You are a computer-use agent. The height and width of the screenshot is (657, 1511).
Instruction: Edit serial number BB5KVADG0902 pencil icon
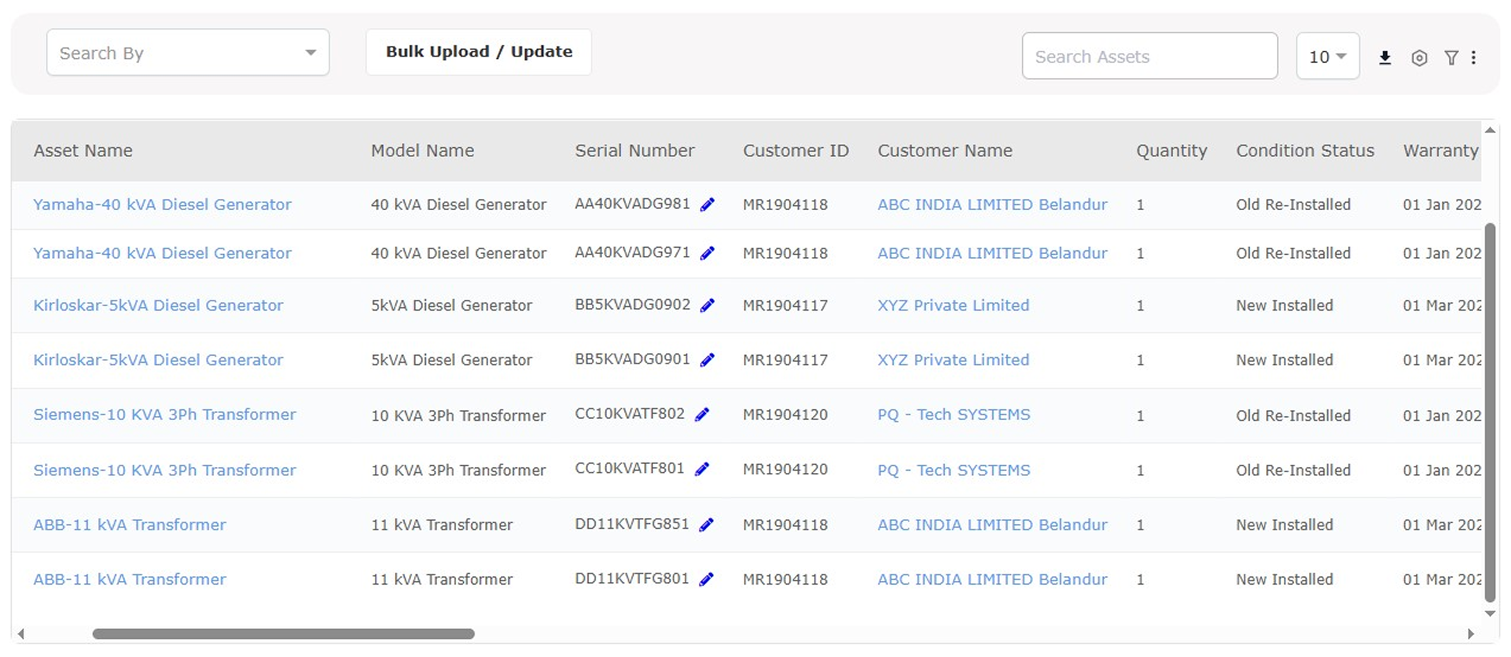[x=707, y=305]
